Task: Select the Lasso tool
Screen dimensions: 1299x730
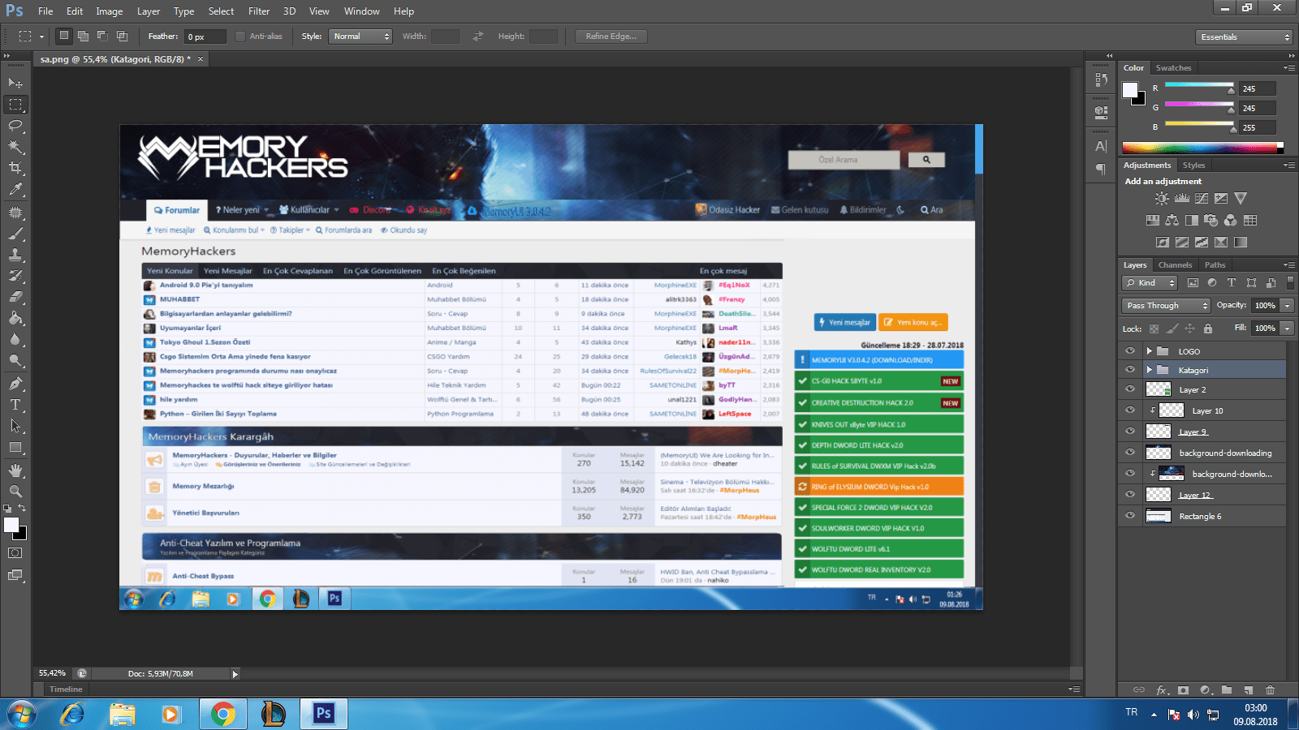Action: pos(15,126)
